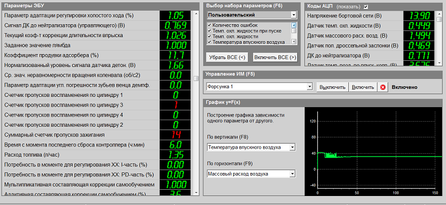Viewport: 446px width, 205px height.
Task: Click the down arrow of Коды АЦП scrollbar
Action: point(439,63)
